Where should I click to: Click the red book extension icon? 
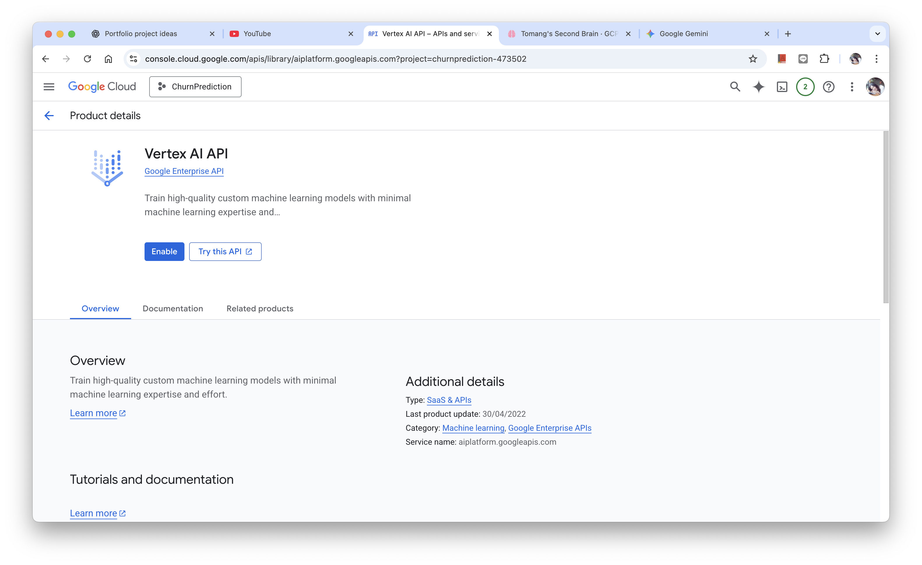tap(782, 59)
